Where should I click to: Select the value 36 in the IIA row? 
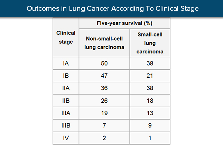104,88
